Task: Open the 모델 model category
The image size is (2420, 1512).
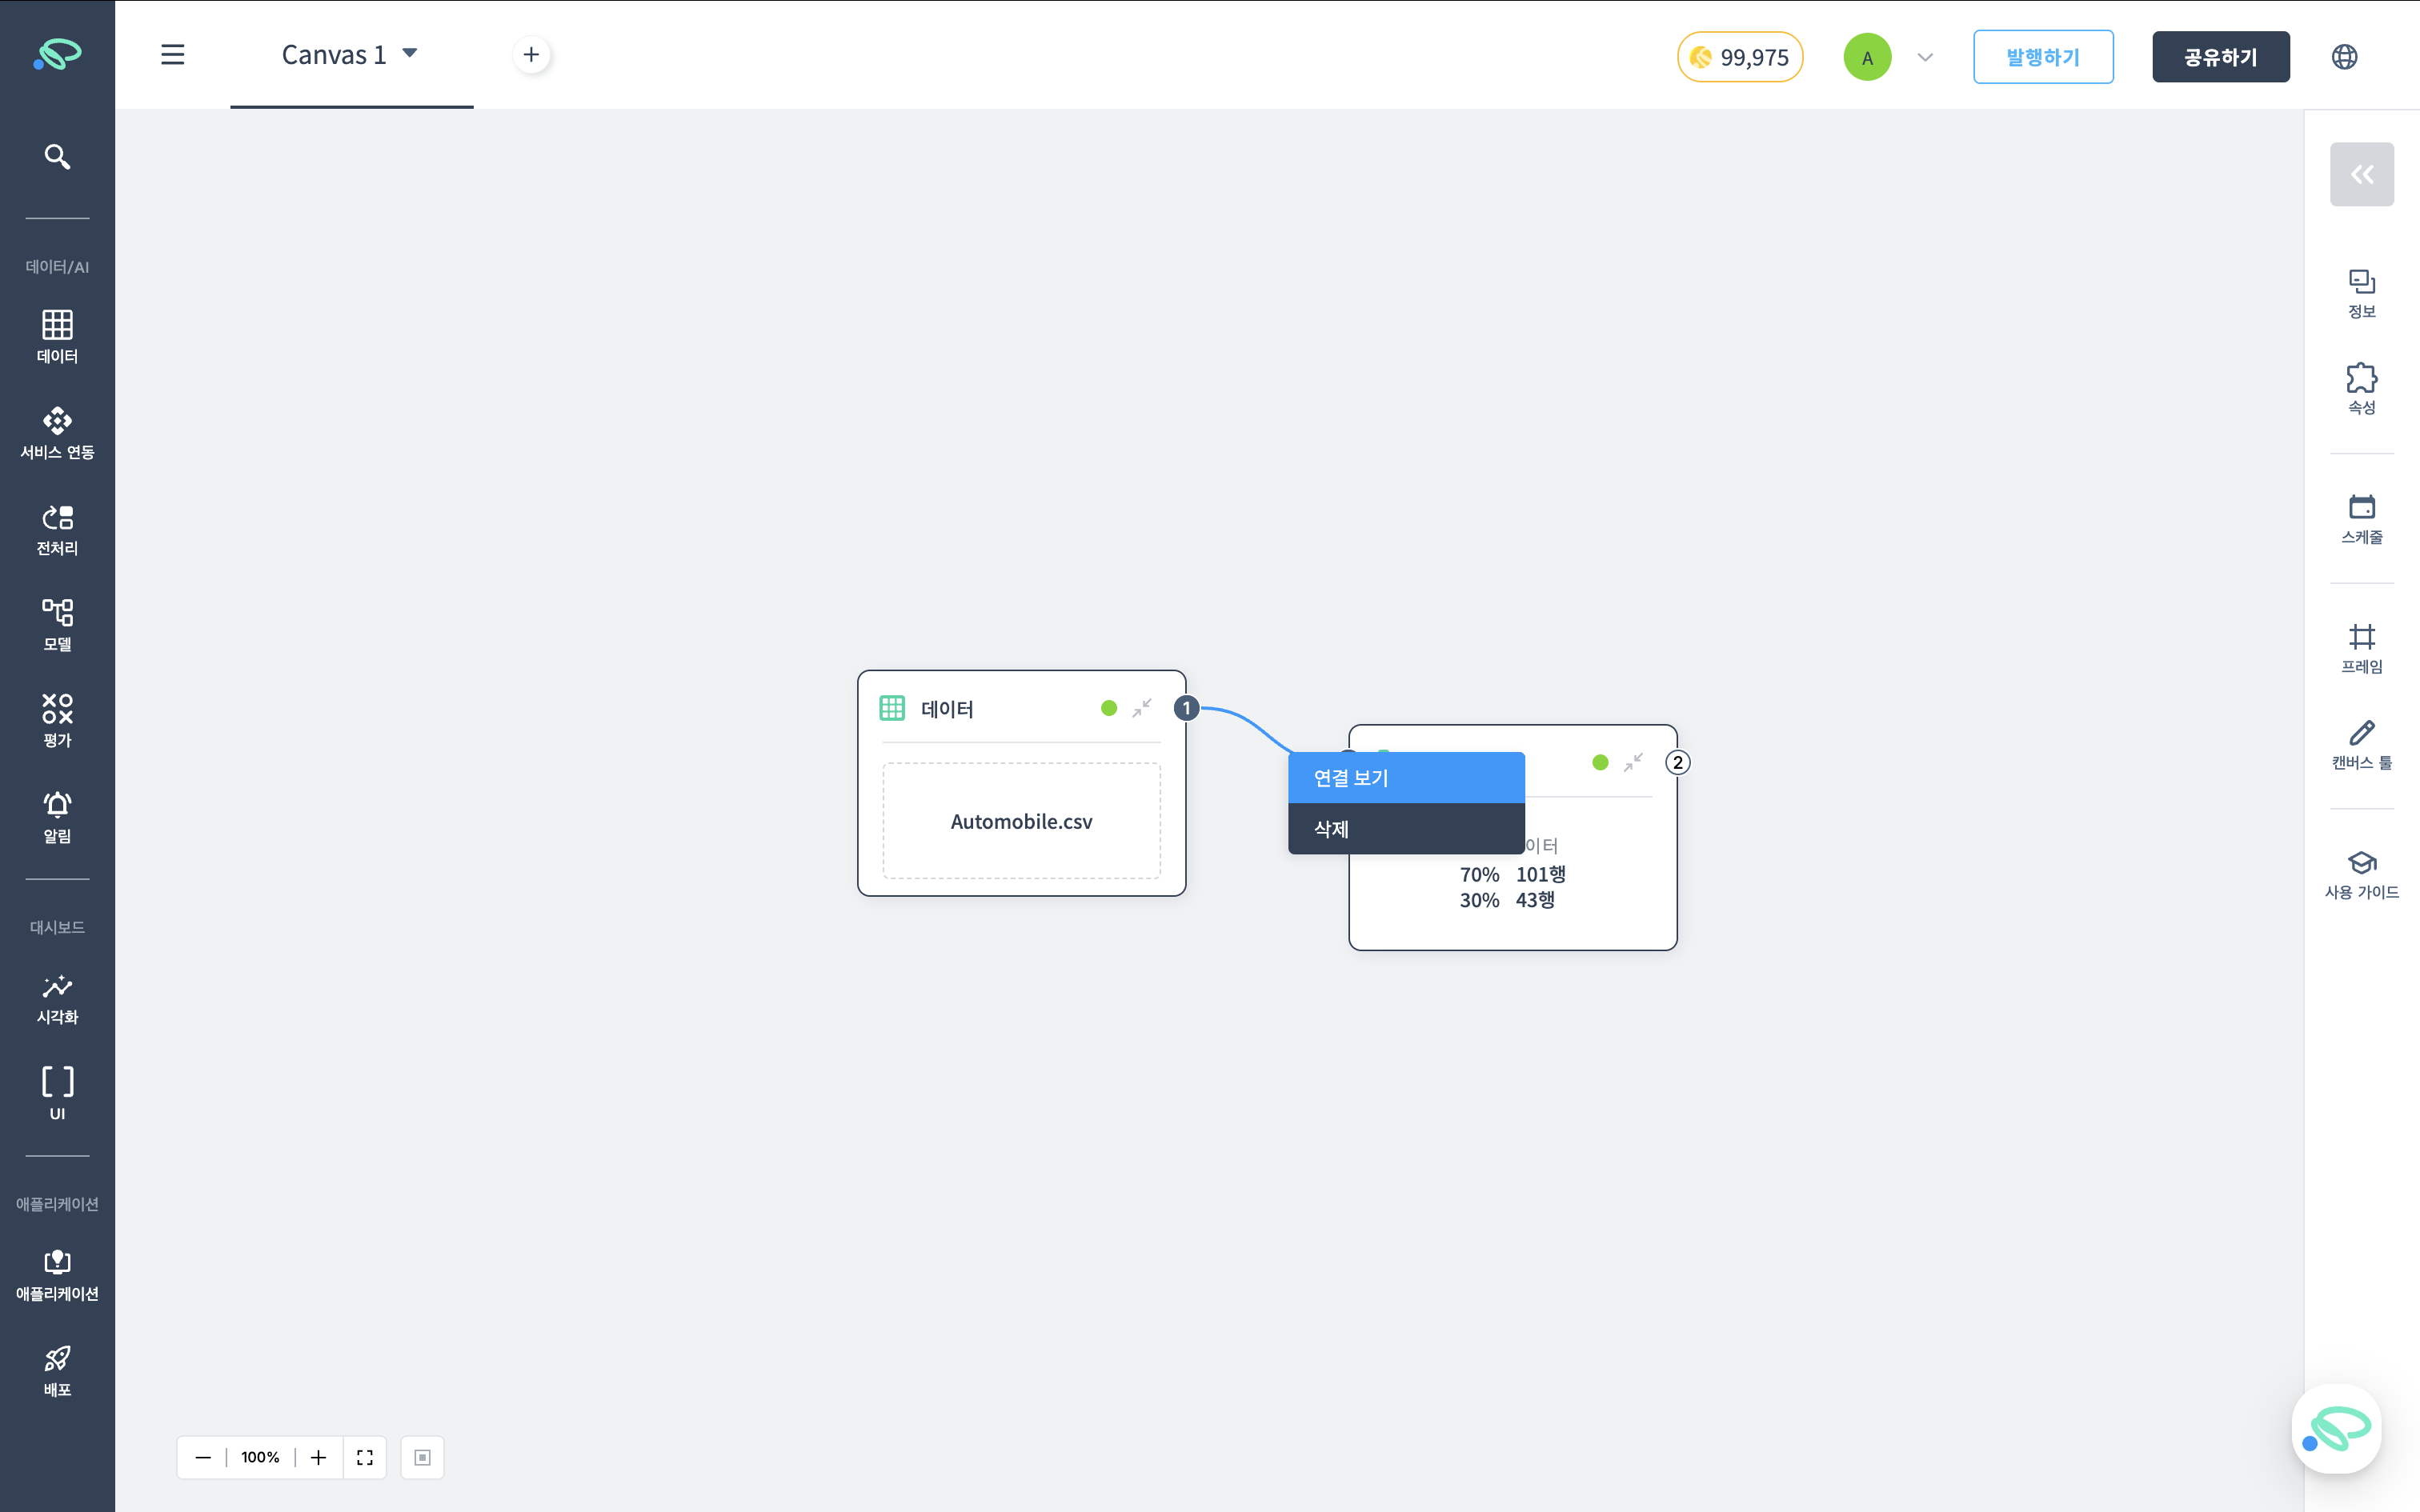Action: click(57, 624)
